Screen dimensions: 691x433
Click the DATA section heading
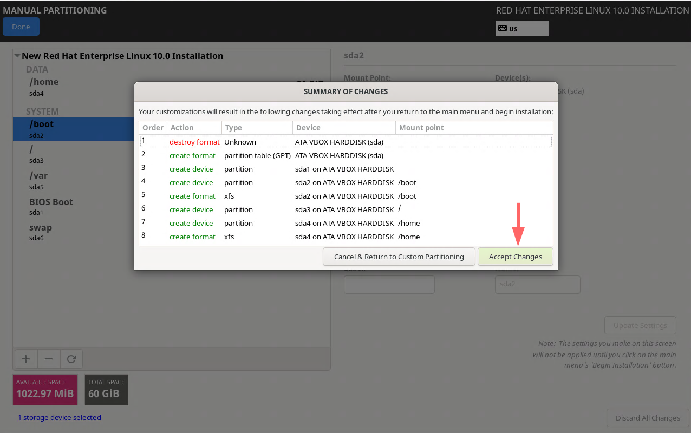pyautogui.click(x=37, y=69)
